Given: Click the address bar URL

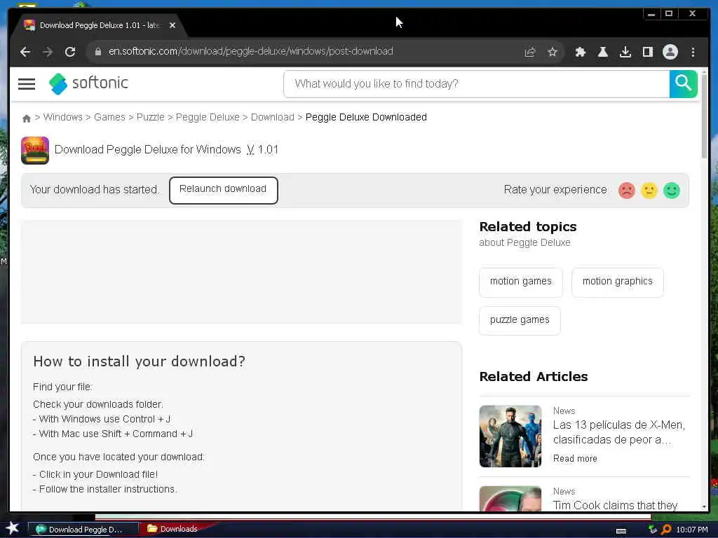Looking at the screenshot, I should [x=250, y=51].
